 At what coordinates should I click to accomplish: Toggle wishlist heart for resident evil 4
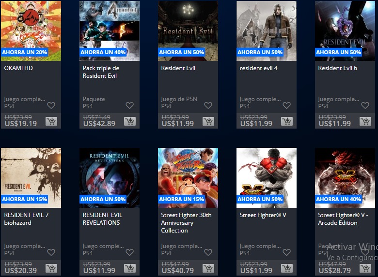(x=286, y=105)
